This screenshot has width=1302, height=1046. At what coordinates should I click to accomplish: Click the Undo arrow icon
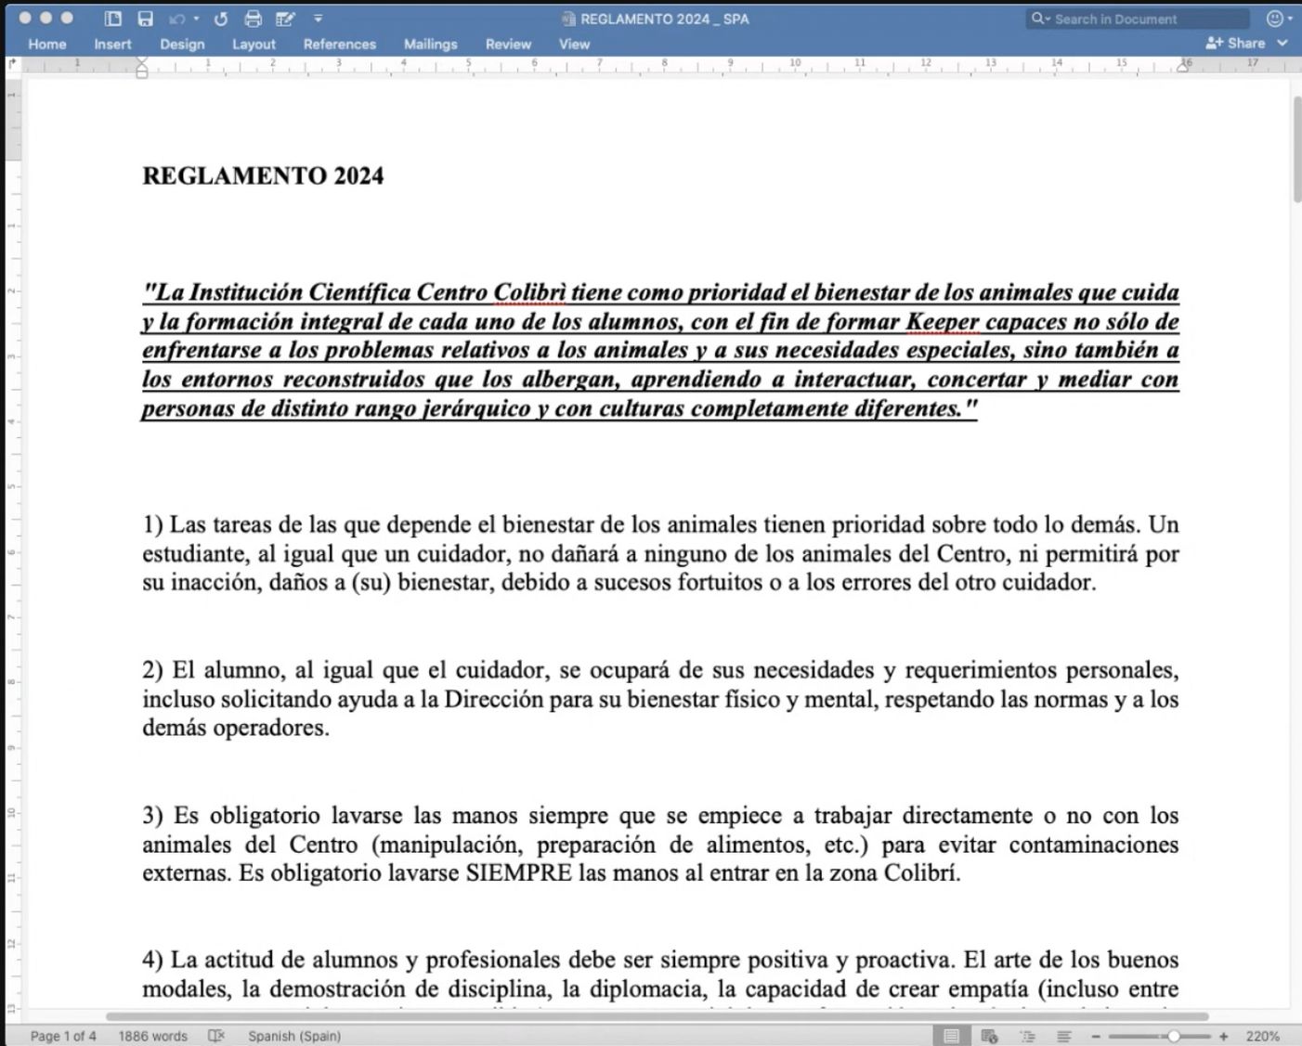pos(177,19)
